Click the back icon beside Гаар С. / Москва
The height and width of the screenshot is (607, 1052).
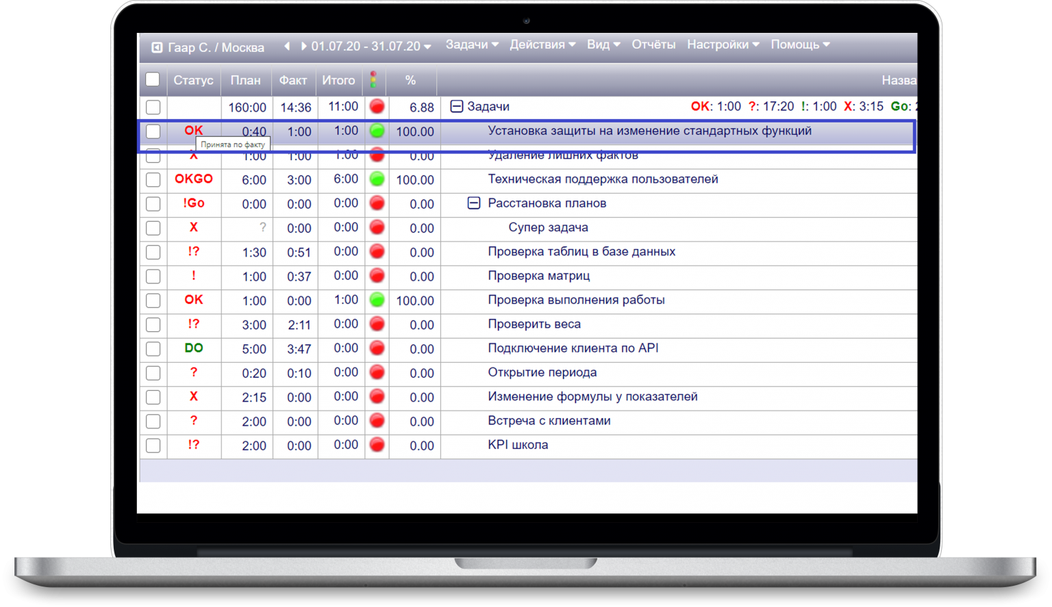[x=157, y=47]
